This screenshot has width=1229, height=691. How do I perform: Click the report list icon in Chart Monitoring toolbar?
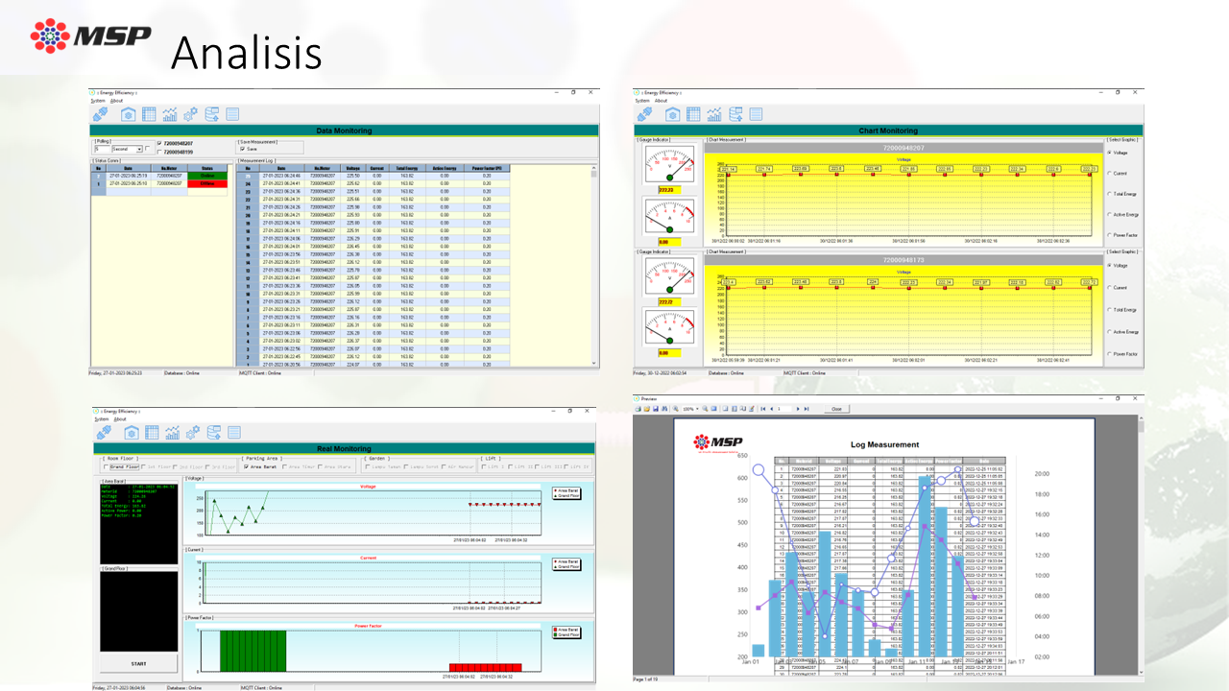[757, 114]
